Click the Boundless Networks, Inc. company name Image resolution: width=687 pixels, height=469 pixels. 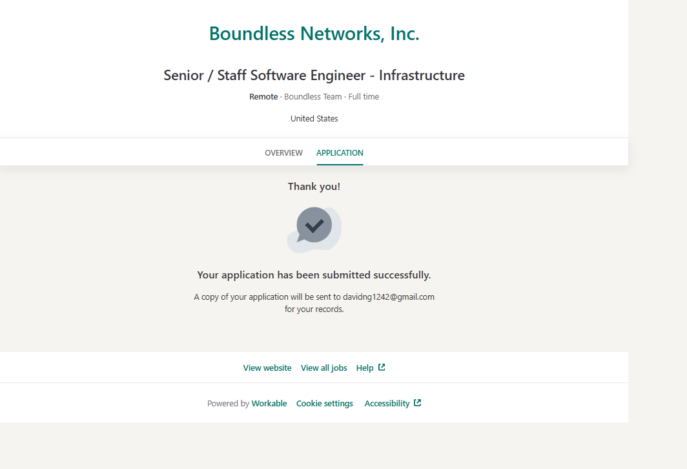(314, 34)
